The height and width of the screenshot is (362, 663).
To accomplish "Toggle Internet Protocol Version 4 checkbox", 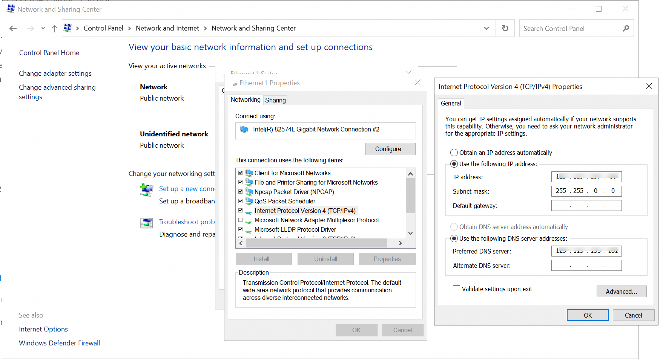I will tap(240, 211).
